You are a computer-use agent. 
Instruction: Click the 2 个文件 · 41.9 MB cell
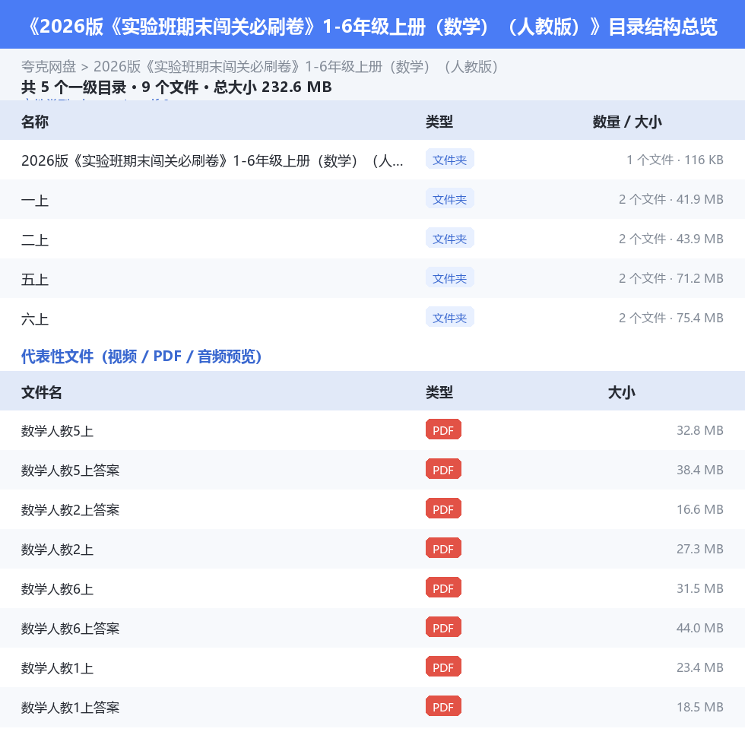(671, 199)
